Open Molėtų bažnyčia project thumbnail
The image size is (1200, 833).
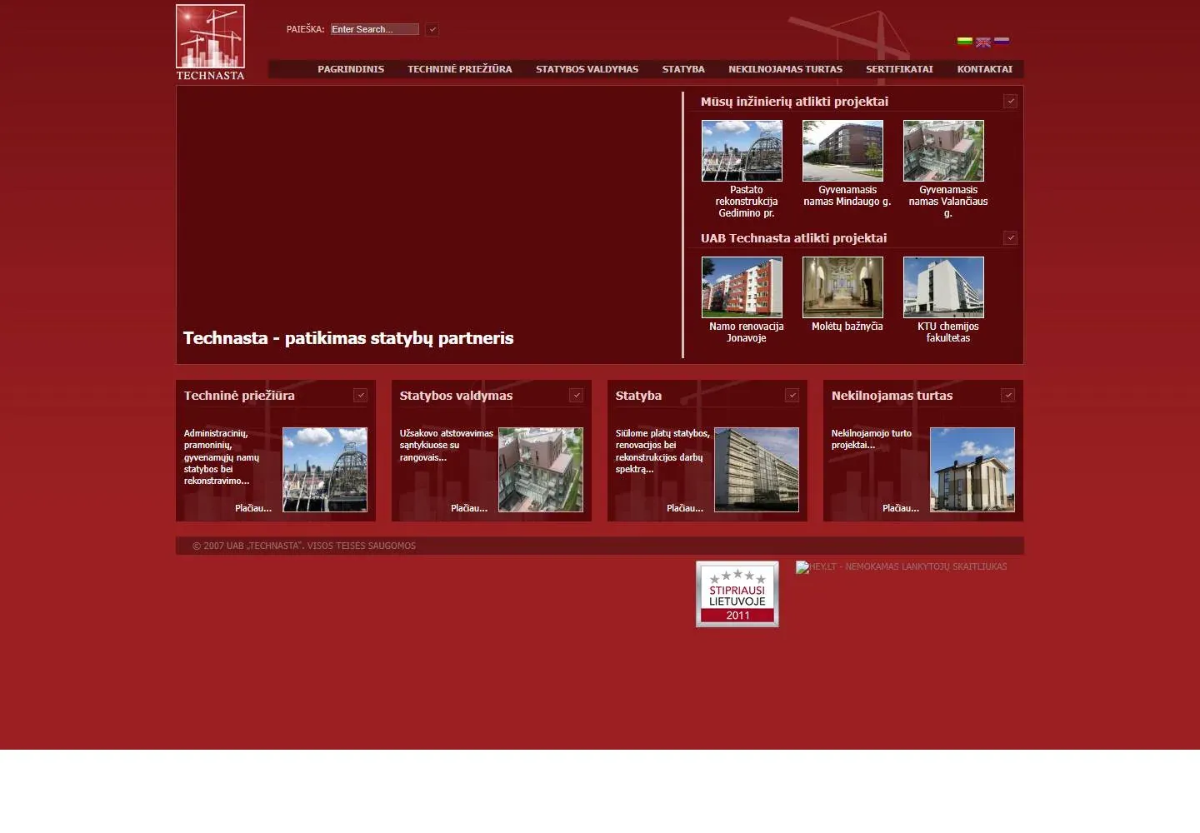(842, 287)
